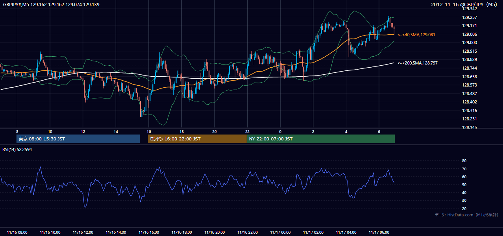Click the RSI scale value 60

(464, 177)
